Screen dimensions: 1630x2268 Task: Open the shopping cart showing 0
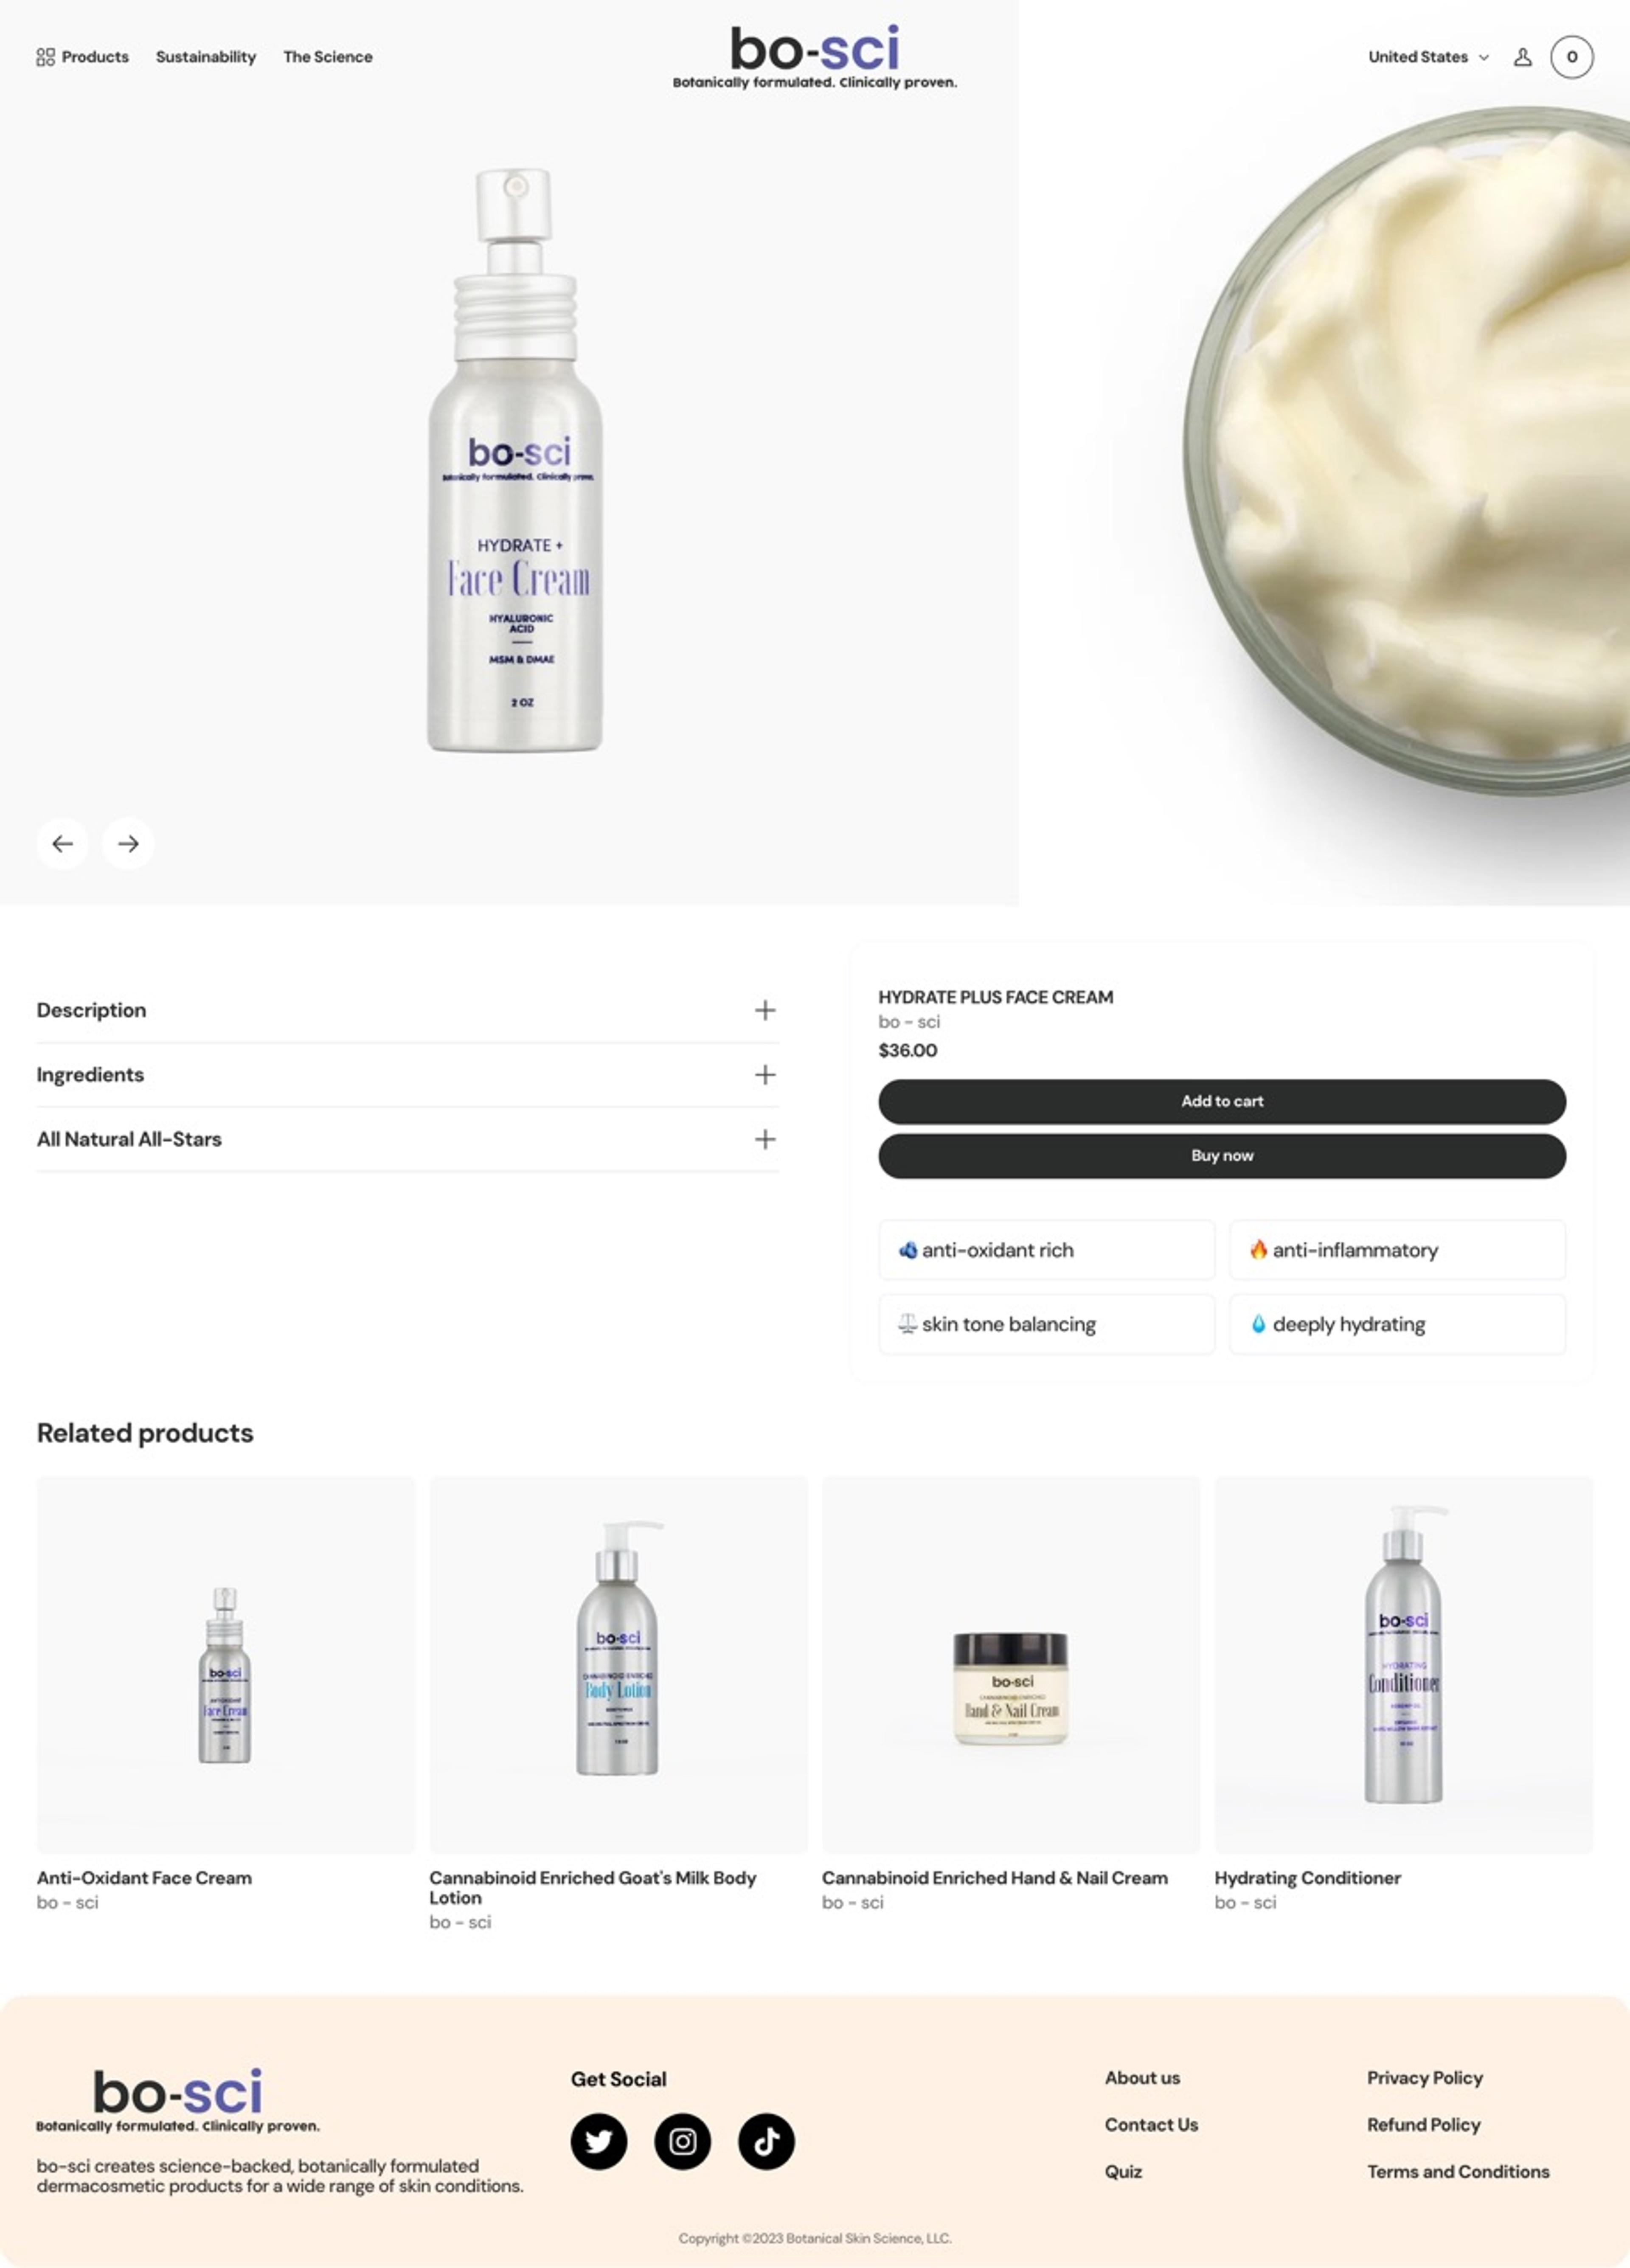(1571, 57)
